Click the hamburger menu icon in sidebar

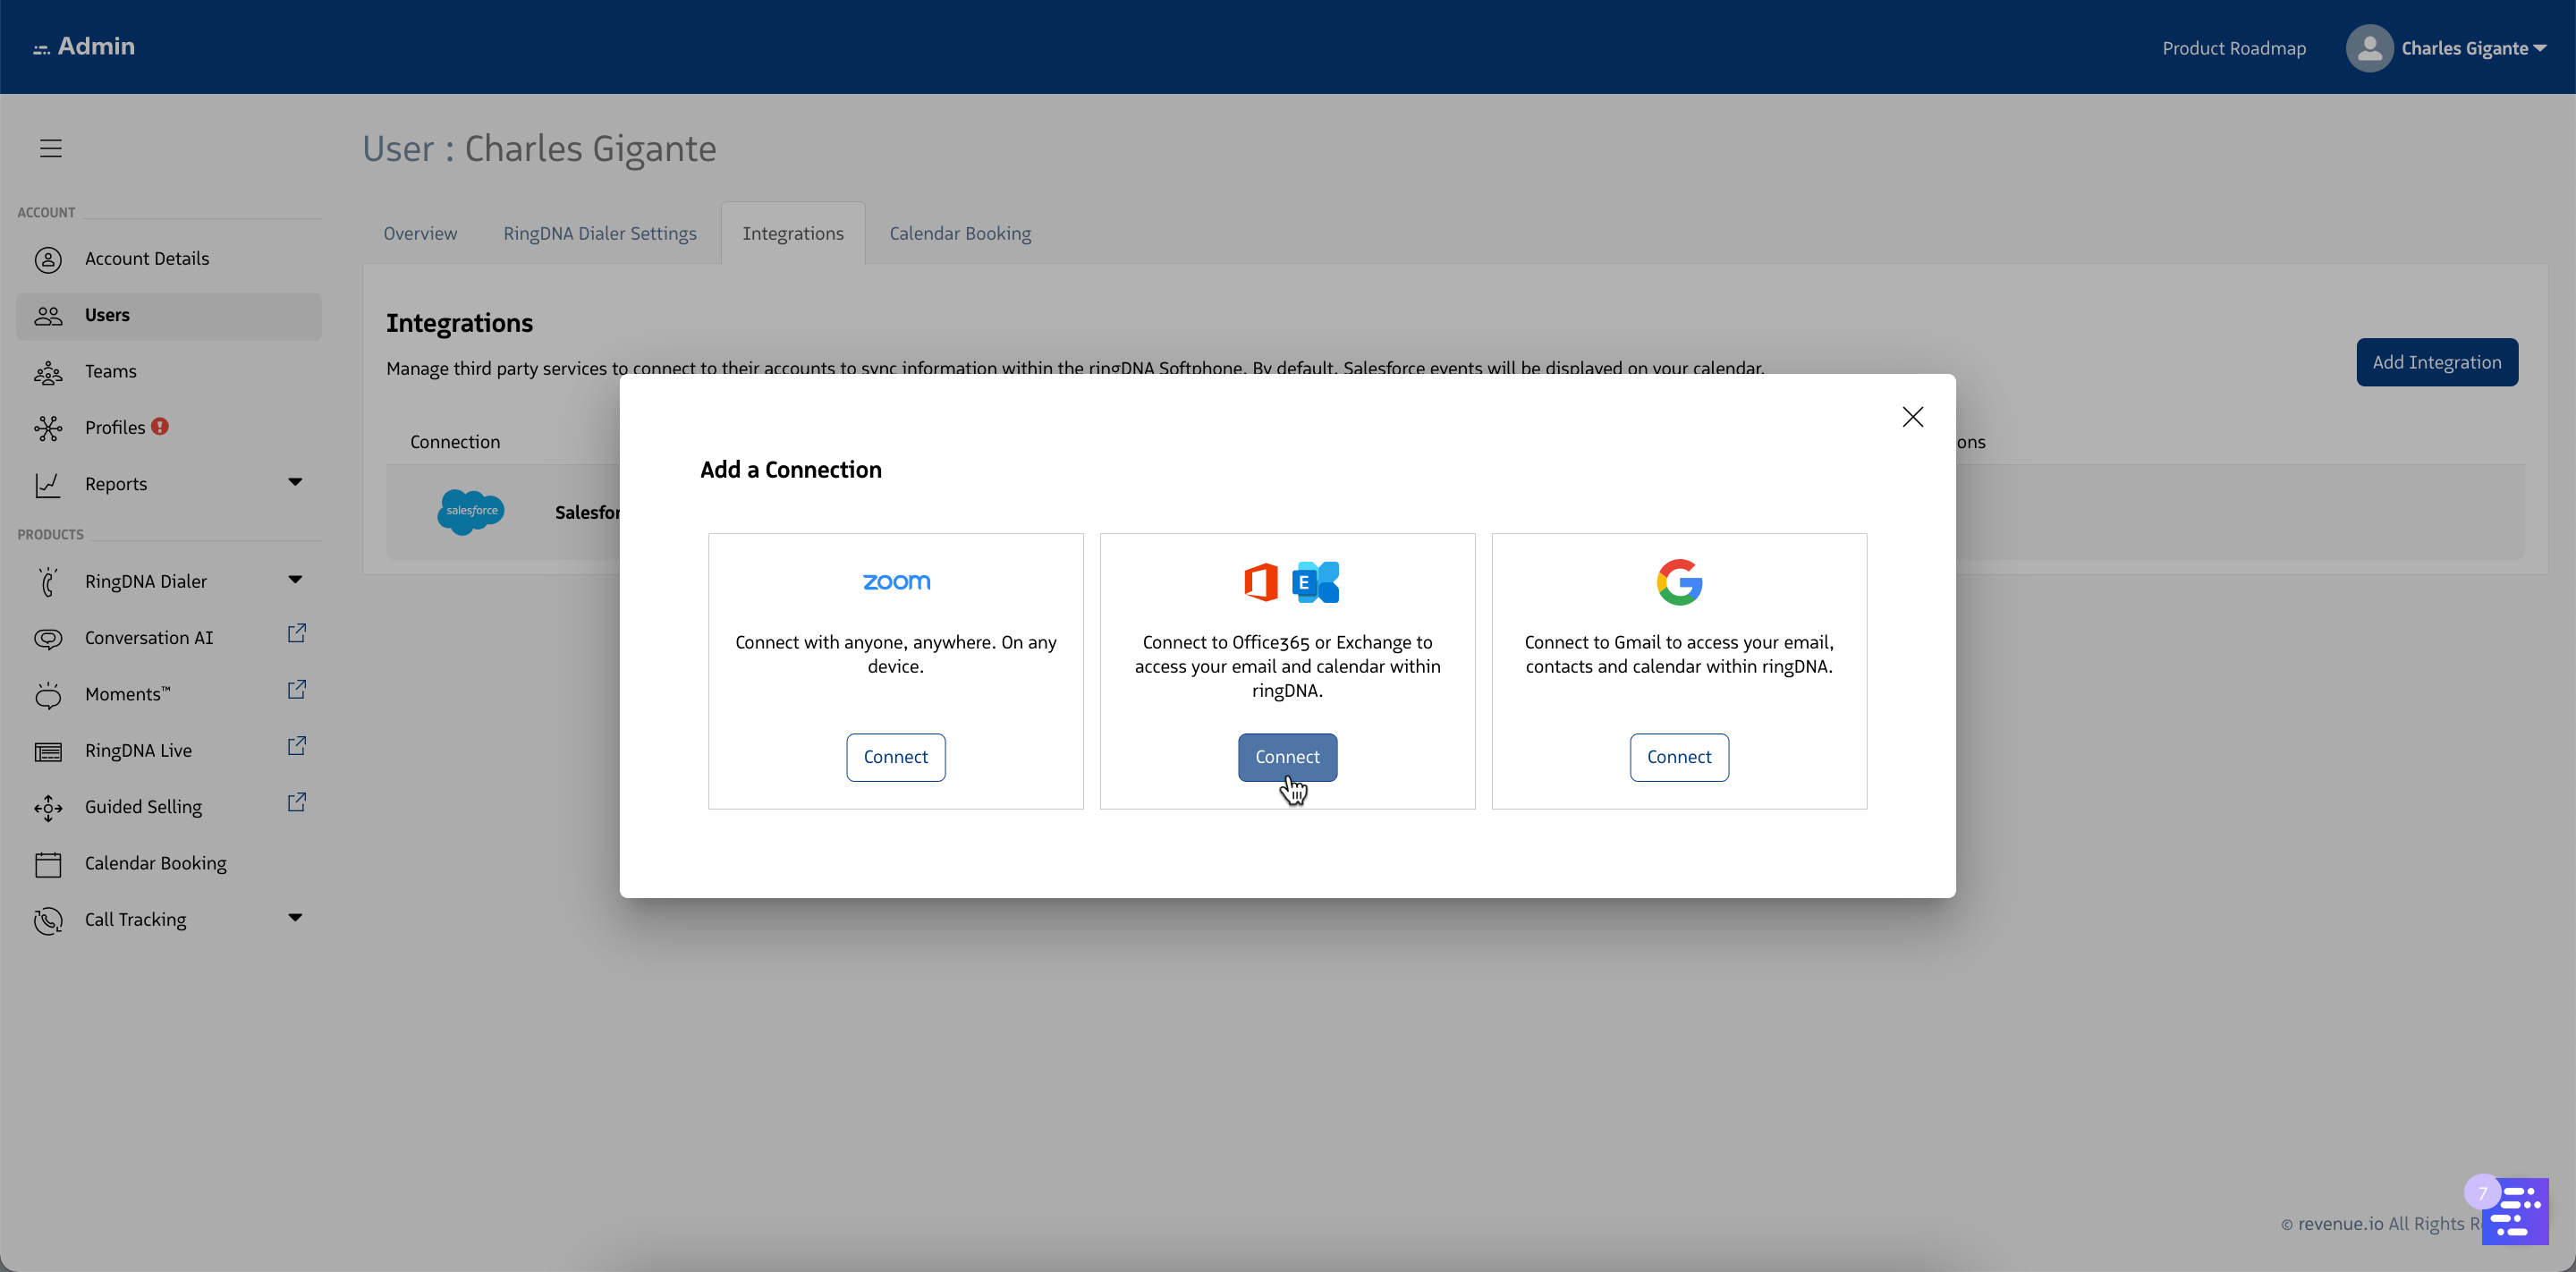(x=51, y=148)
